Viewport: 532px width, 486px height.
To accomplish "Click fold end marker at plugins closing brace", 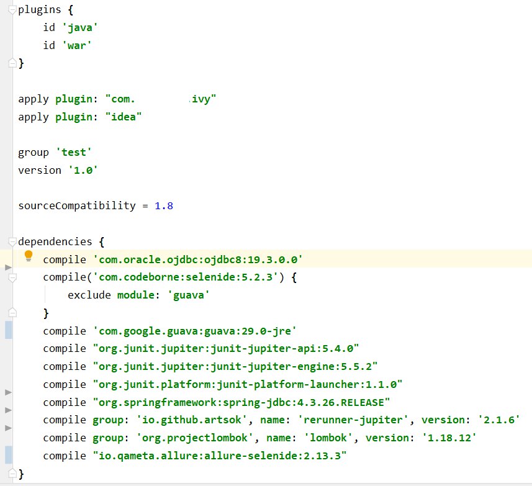I will [x=12, y=63].
